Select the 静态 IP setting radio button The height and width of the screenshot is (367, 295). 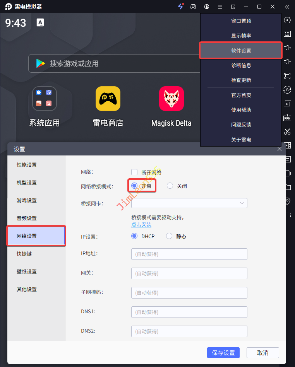tap(169, 236)
